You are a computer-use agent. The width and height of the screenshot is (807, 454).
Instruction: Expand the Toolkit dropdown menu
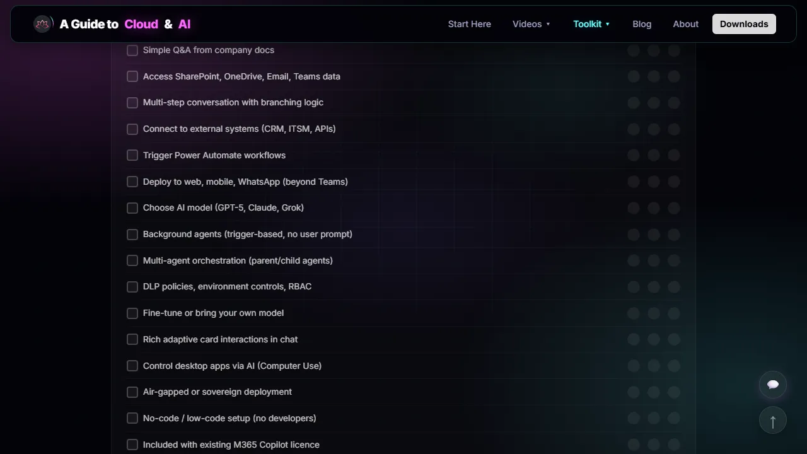click(x=591, y=24)
